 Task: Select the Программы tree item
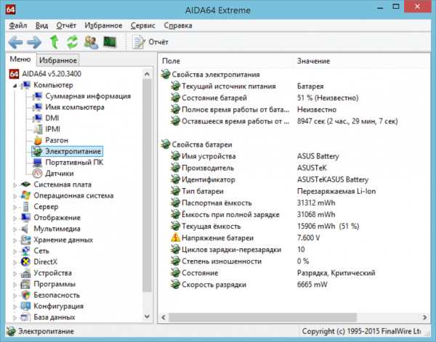[54, 284]
